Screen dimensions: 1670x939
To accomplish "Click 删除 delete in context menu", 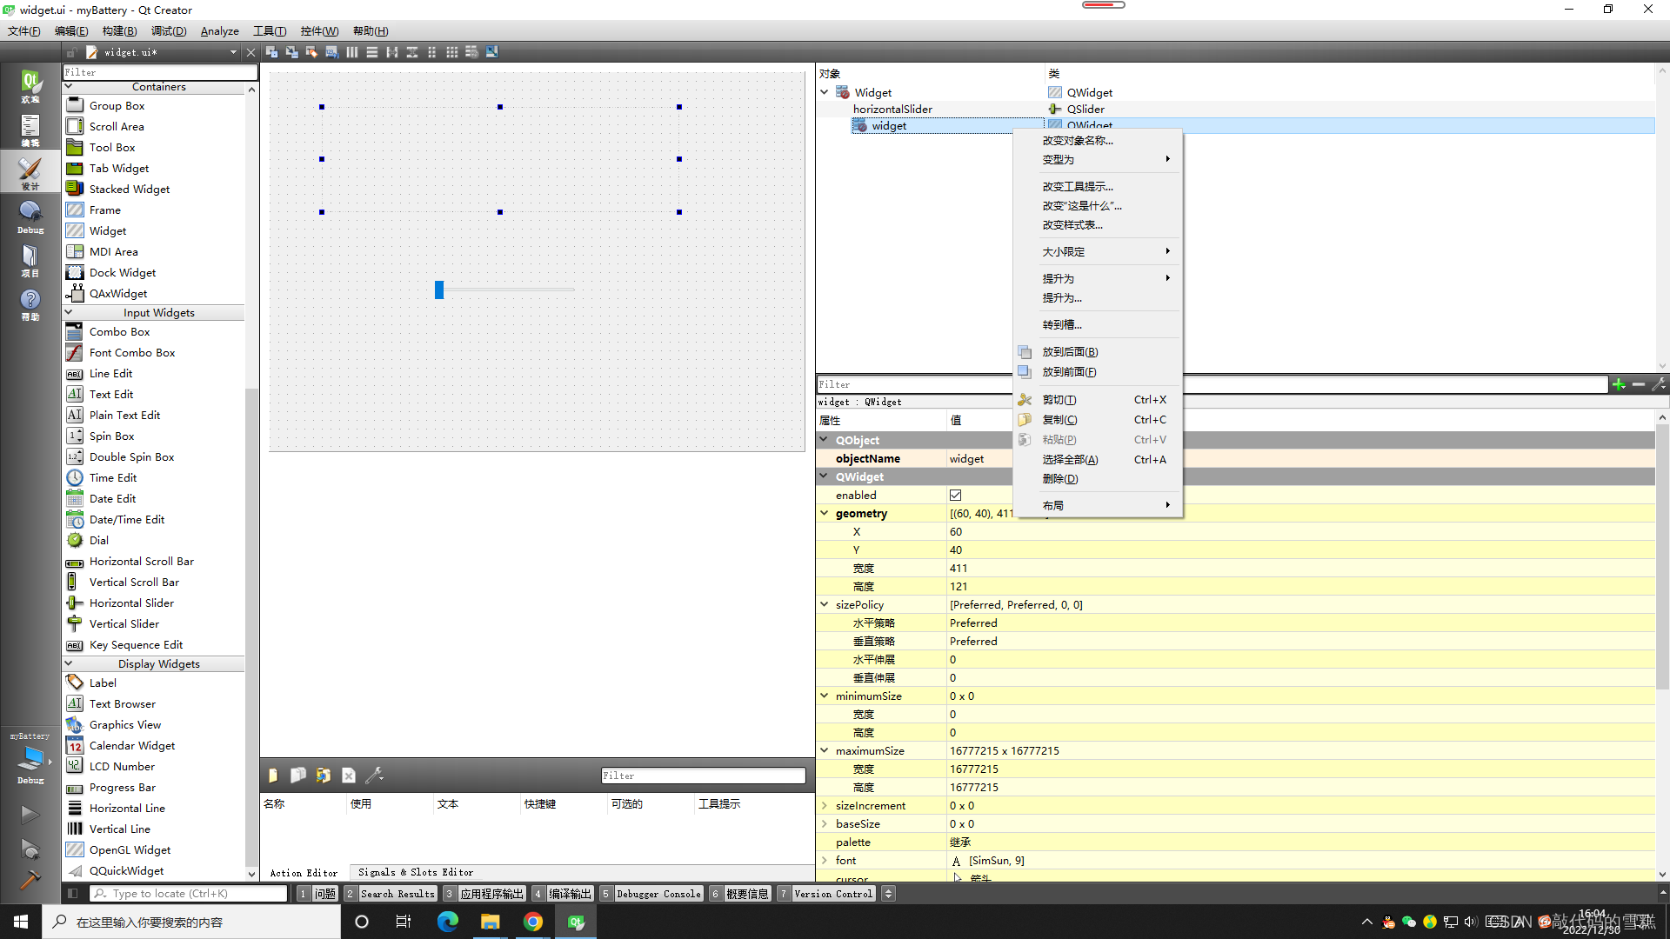I will tap(1059, 478).
